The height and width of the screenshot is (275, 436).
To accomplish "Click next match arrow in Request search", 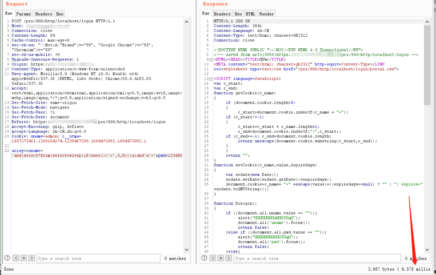I will pyautogui.click(x=31, y=258).
